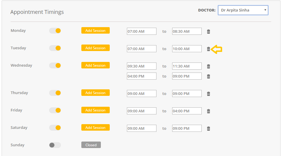Edit Thursday end time 09:00 PM
294x156 pixels.
pos(187,93)
